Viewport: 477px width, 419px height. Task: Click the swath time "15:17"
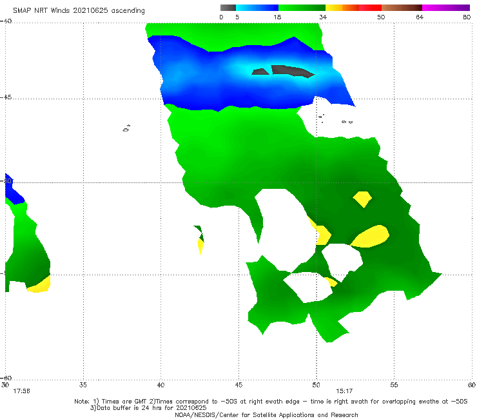click(344, 391)
